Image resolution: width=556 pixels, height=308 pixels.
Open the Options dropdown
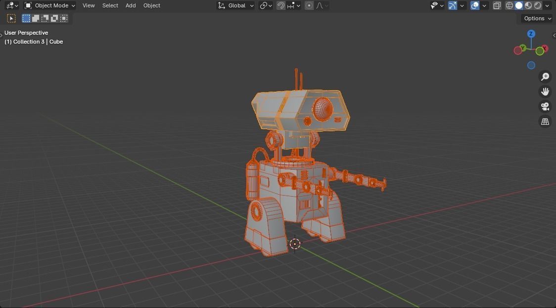point(537,18)
